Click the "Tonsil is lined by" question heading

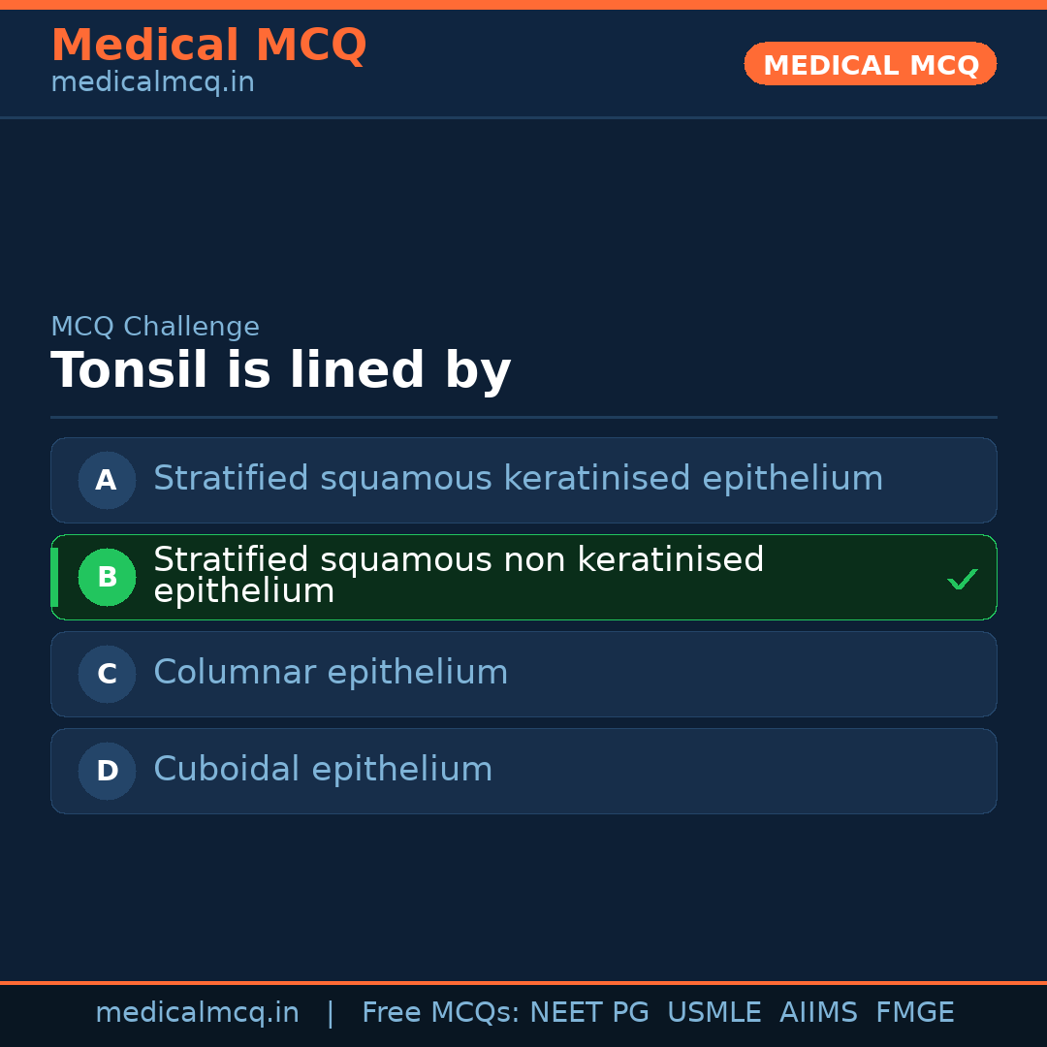pyautogui.click(x=280, y=370)
